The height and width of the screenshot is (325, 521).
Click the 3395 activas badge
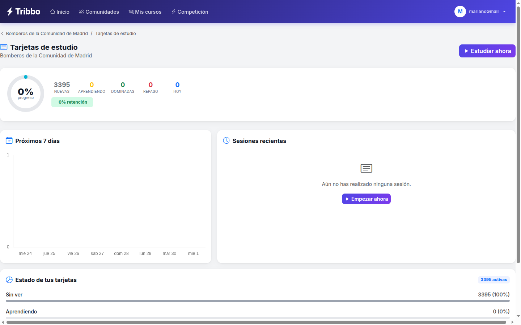coord(494,280)
